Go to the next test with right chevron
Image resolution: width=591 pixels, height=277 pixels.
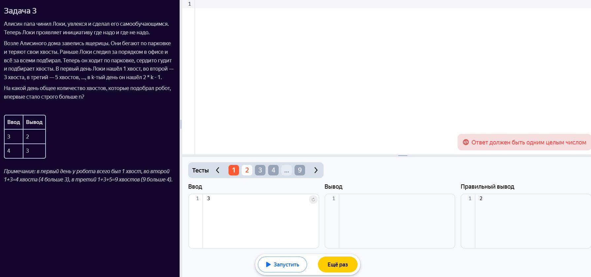(x=316, y=170)
